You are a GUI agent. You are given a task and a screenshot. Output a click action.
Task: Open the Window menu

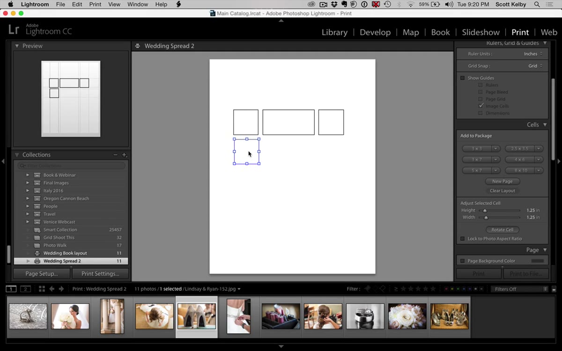pos(138,4)
